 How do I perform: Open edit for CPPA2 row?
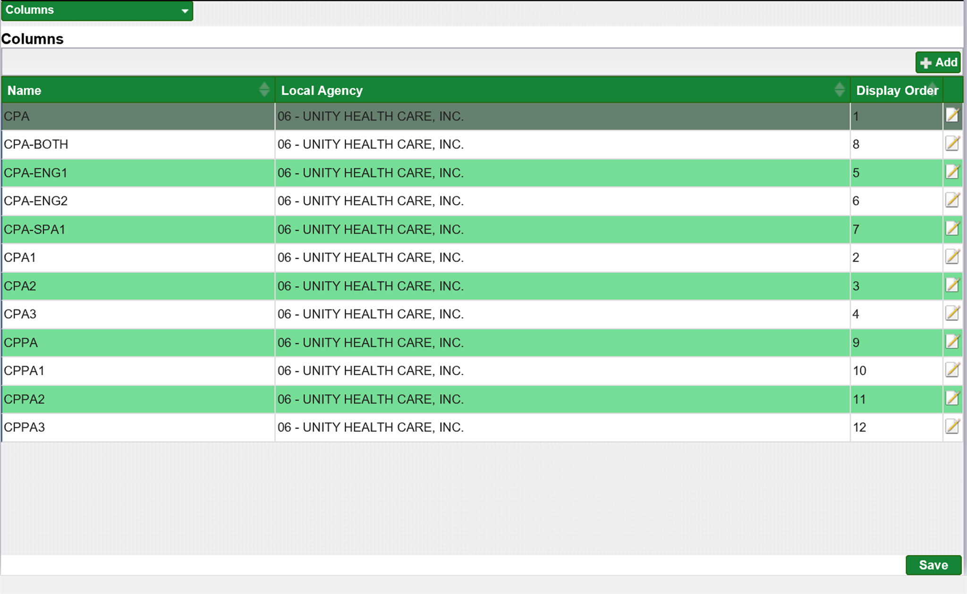tap(952, 399)
